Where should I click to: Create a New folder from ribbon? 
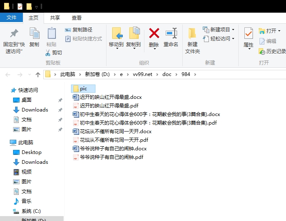click(193, 40)
